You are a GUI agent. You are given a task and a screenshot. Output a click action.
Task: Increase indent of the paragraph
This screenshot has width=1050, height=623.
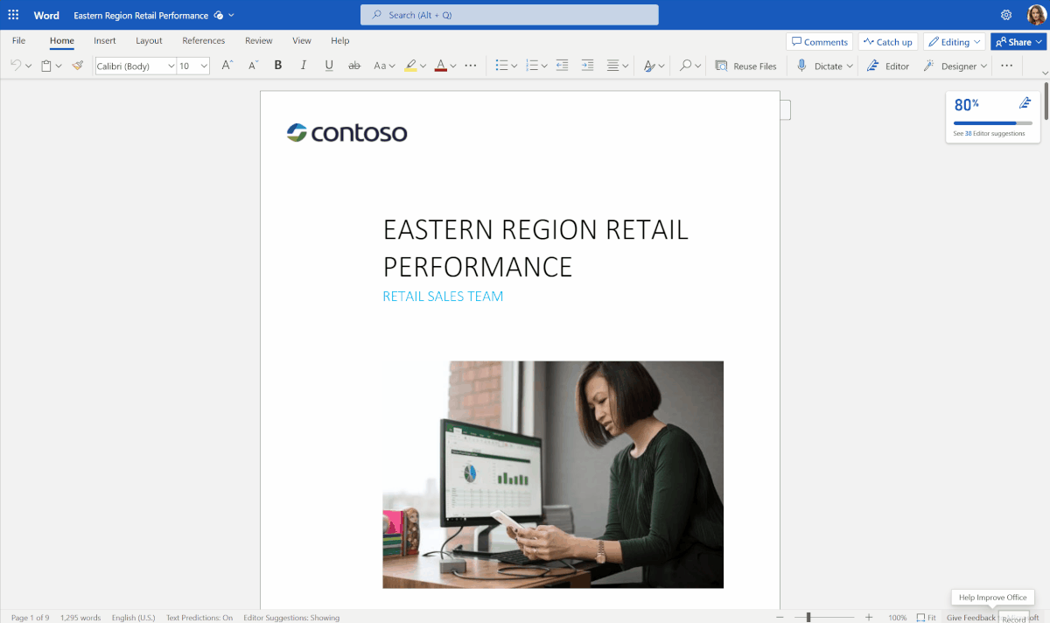[587, 66]
